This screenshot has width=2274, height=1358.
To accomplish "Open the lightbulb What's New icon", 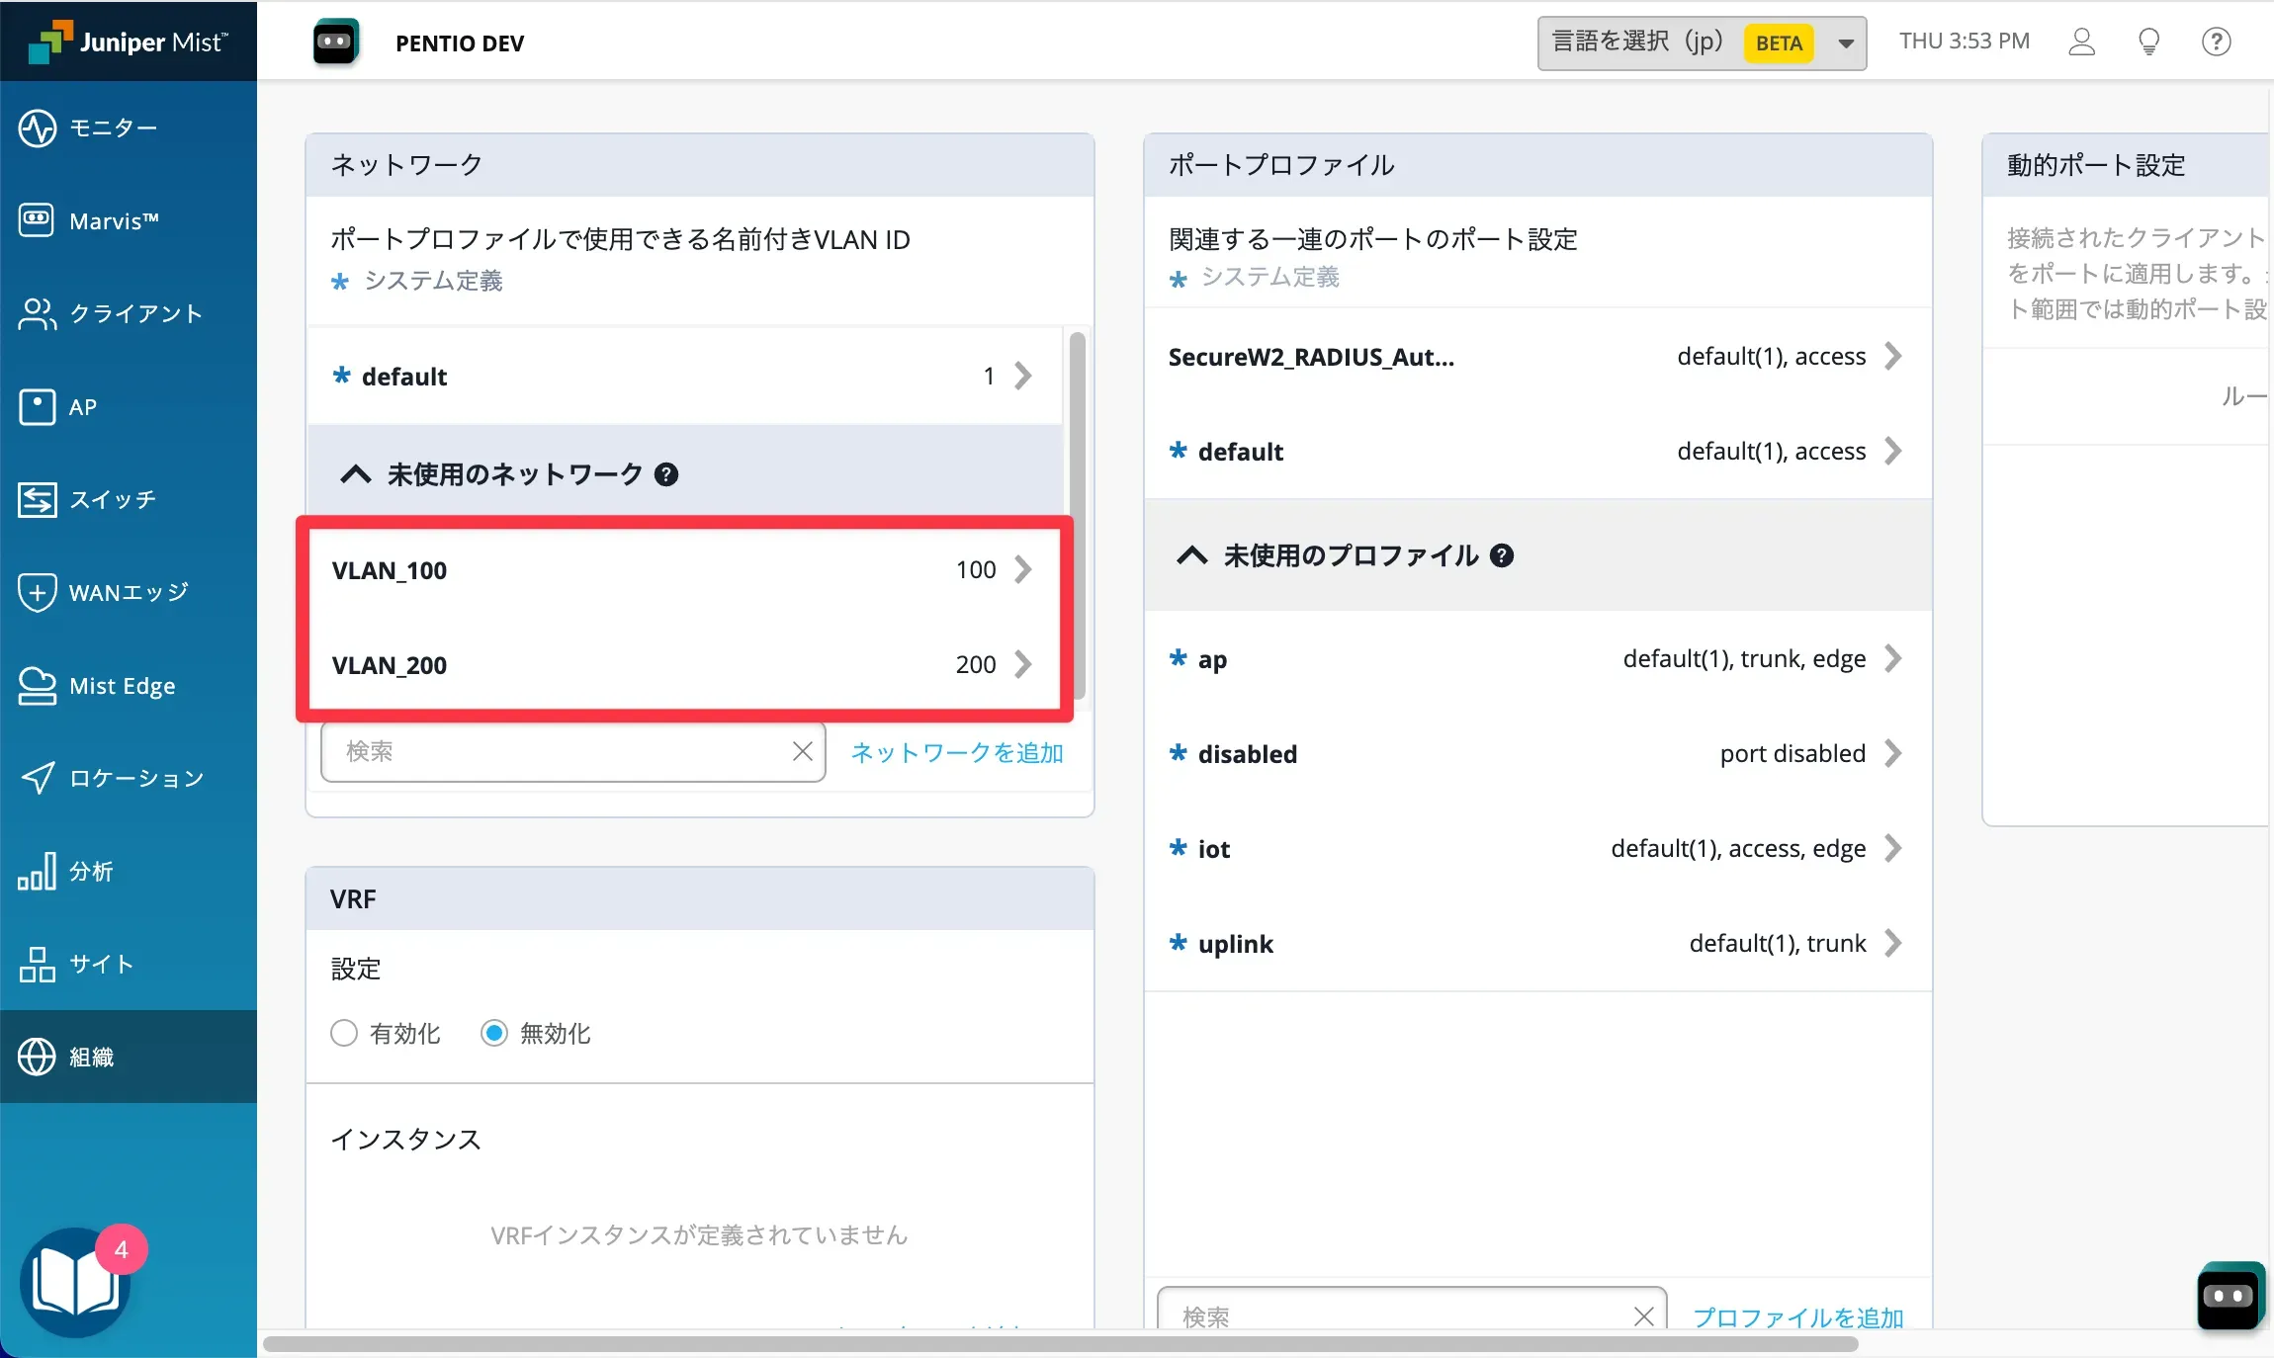I will [x=2148, y=42].
